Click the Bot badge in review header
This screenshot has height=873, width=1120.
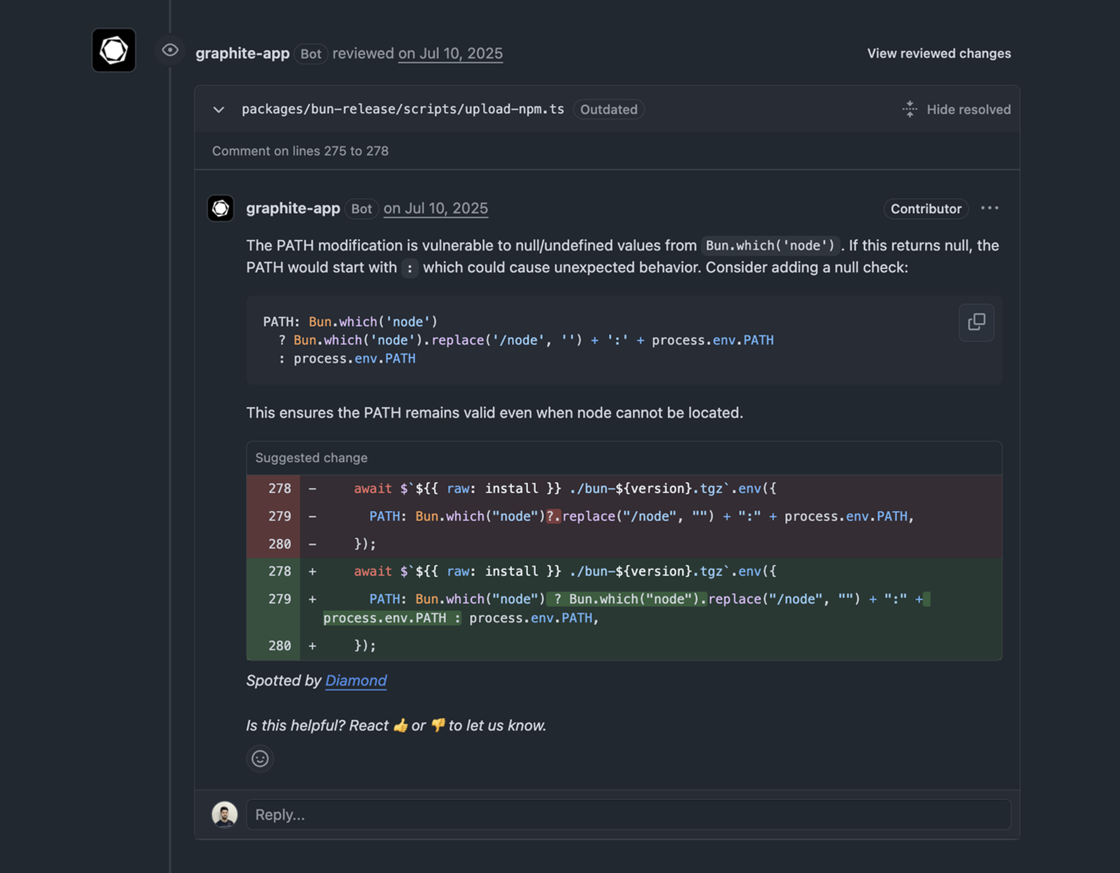310,54
